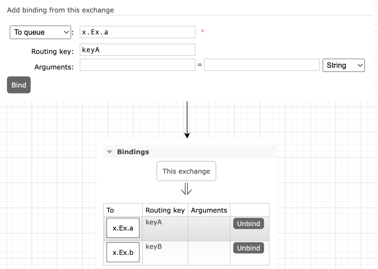Focus the Arguments key input field
378x269 pixels.
(x=137, y=65)
